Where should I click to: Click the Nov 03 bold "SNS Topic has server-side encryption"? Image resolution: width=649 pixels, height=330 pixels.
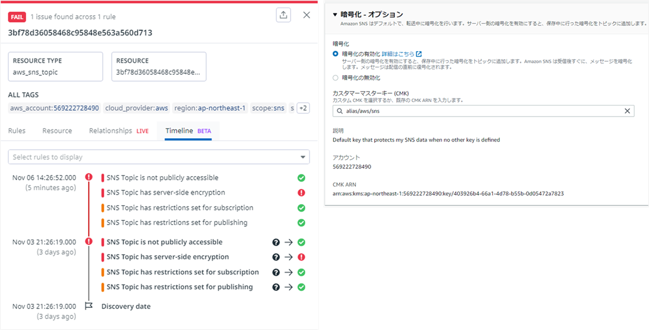[168, 257]
